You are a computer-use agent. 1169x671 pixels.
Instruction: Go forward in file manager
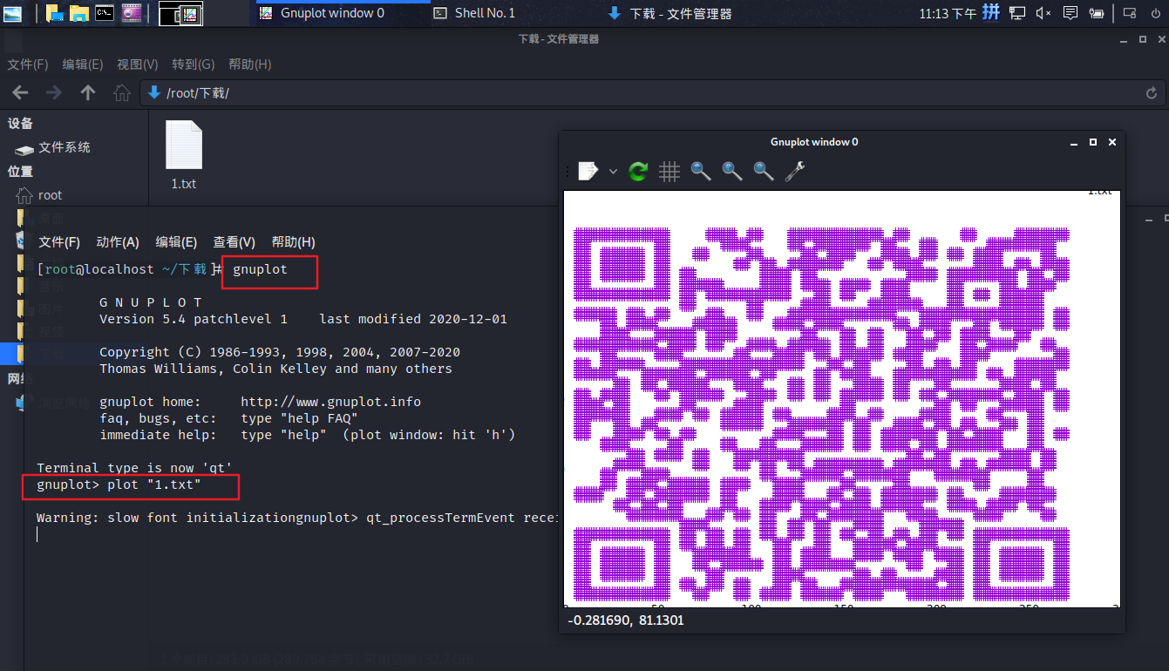(x=54, y=92)
